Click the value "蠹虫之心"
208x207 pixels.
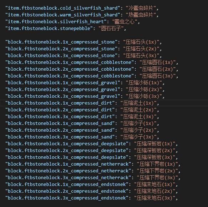[x=125, y=22]
